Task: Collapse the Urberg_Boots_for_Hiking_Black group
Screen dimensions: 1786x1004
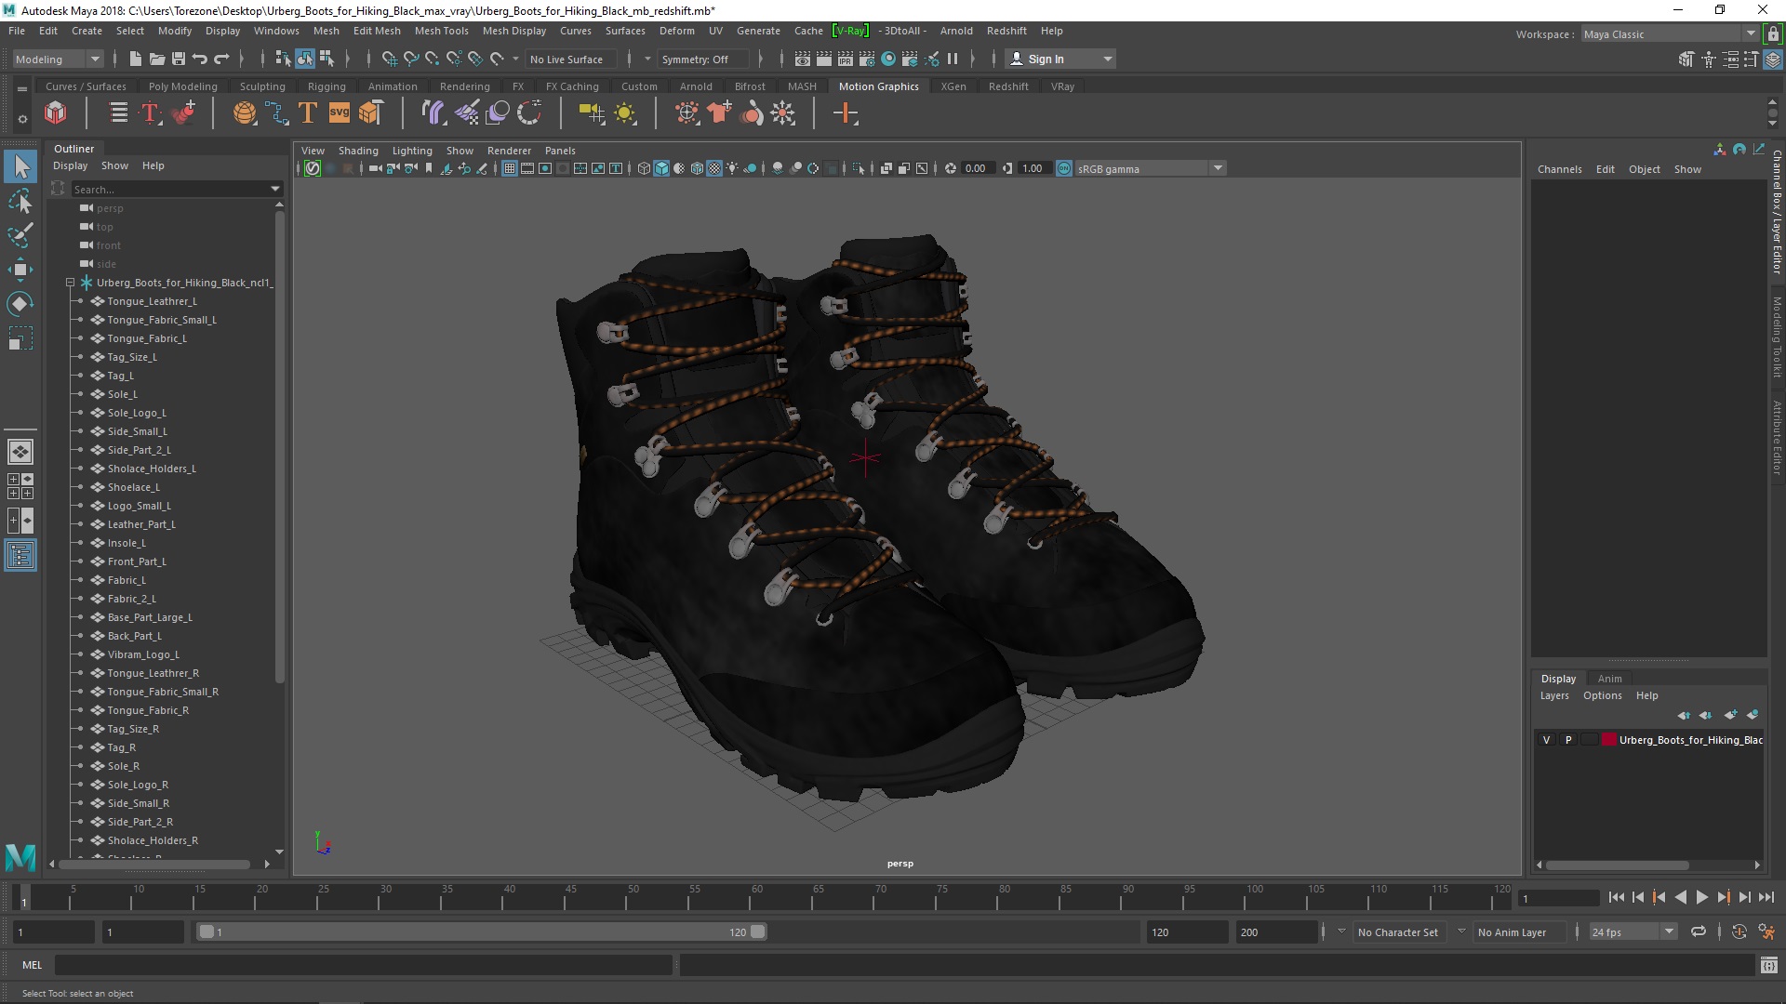Action: [70, 283]
